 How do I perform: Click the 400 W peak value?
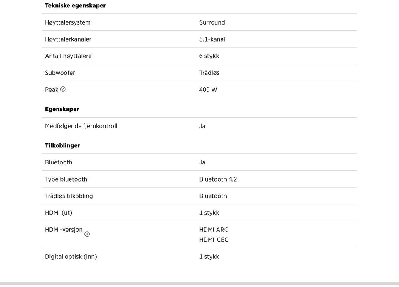(208, 89)
